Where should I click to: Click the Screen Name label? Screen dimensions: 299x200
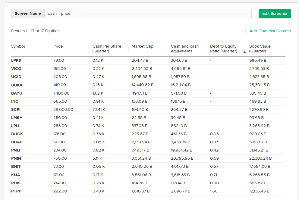coord(28,14)
